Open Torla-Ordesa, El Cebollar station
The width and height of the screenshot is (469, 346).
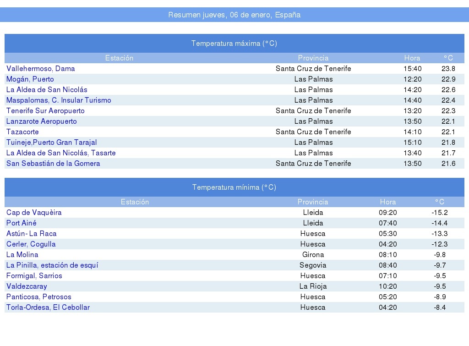click(48, 308)
